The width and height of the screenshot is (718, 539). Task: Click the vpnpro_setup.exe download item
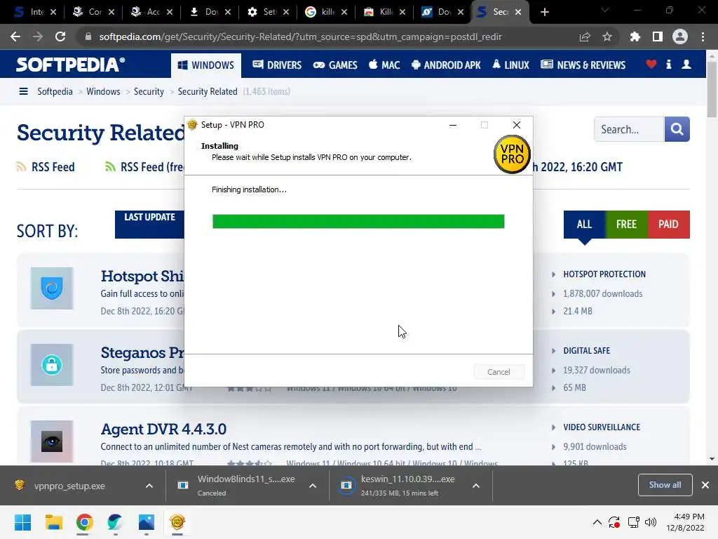click(x=69, y=486)
